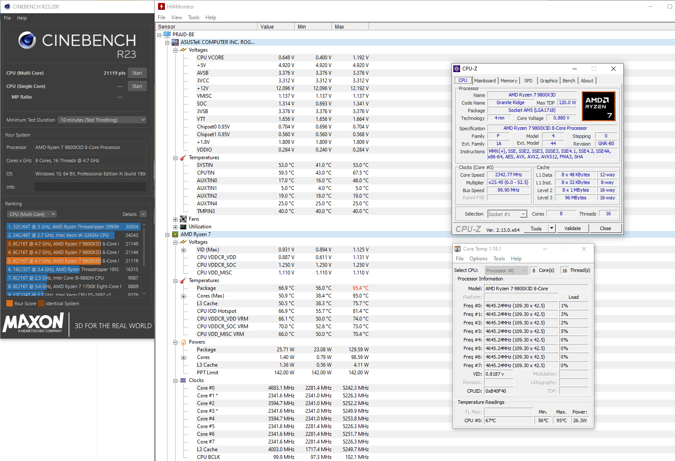
Task: Switch to Mainboard tab in CPU-Z
Action: tap(485, 81)
